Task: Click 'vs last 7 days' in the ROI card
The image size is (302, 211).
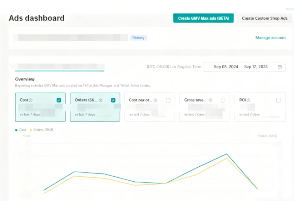Action: click(x=249, y=114)
